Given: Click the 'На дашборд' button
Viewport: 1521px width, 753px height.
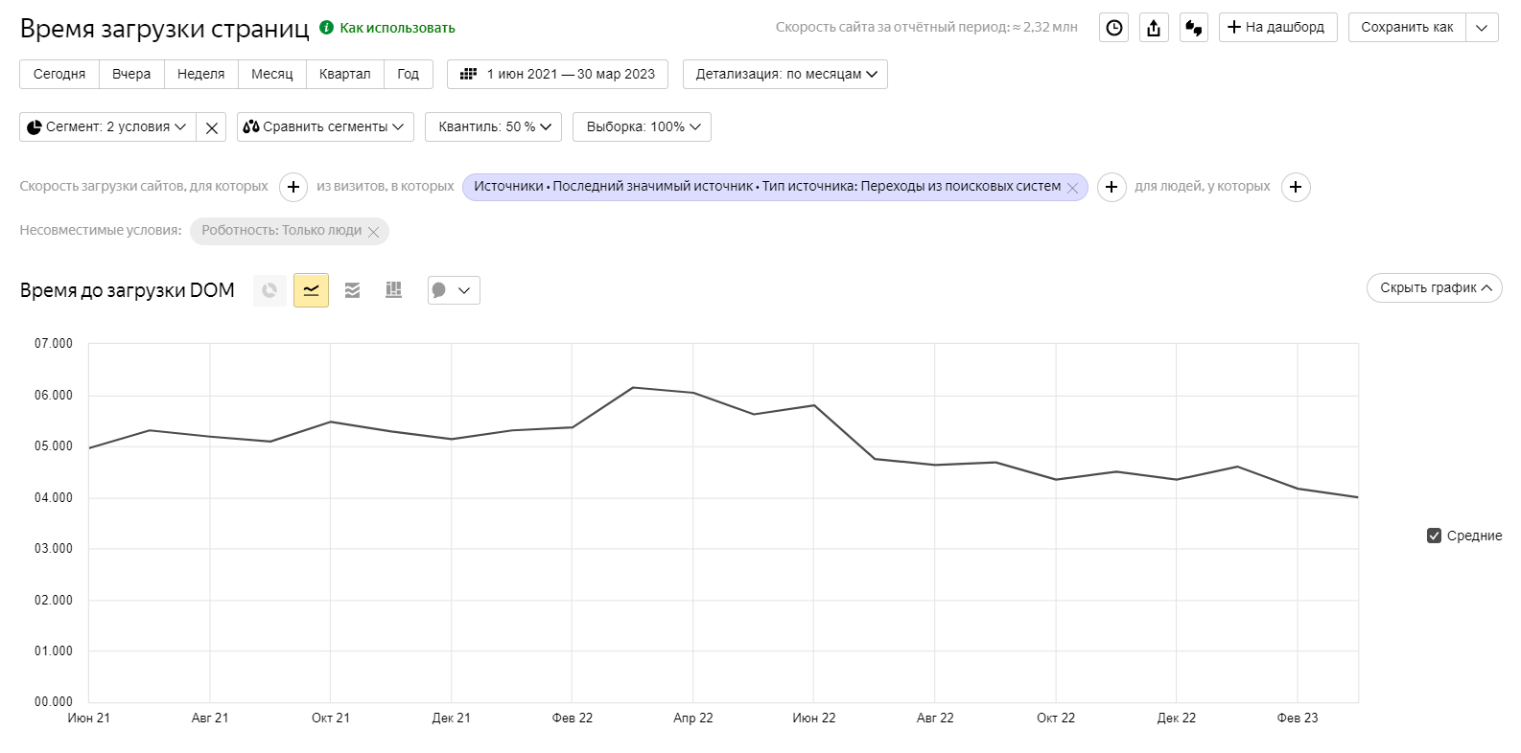Looking at the screenshot, I should tap(1277, 28).
